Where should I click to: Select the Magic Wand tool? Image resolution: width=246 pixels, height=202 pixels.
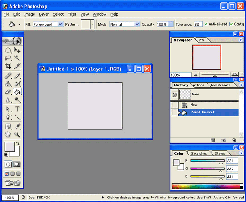(17, 58)
